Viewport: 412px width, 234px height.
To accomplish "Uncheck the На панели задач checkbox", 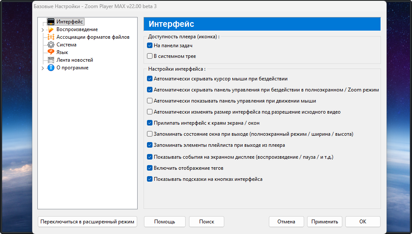I will (150, 46).
